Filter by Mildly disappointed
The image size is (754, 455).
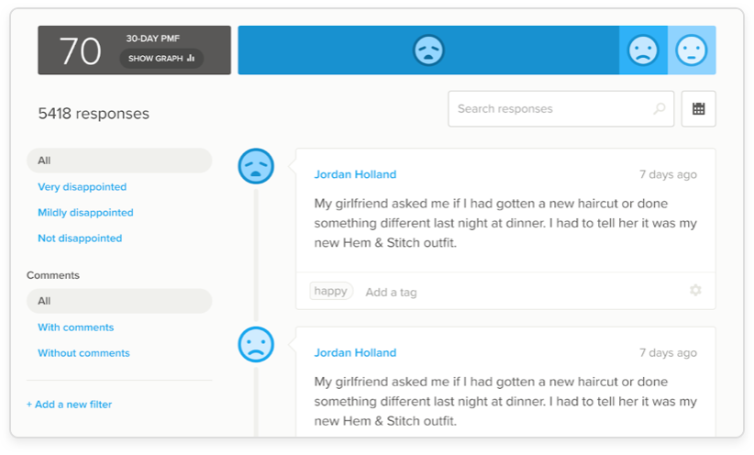pyautogui.click(x=85, y=213)
